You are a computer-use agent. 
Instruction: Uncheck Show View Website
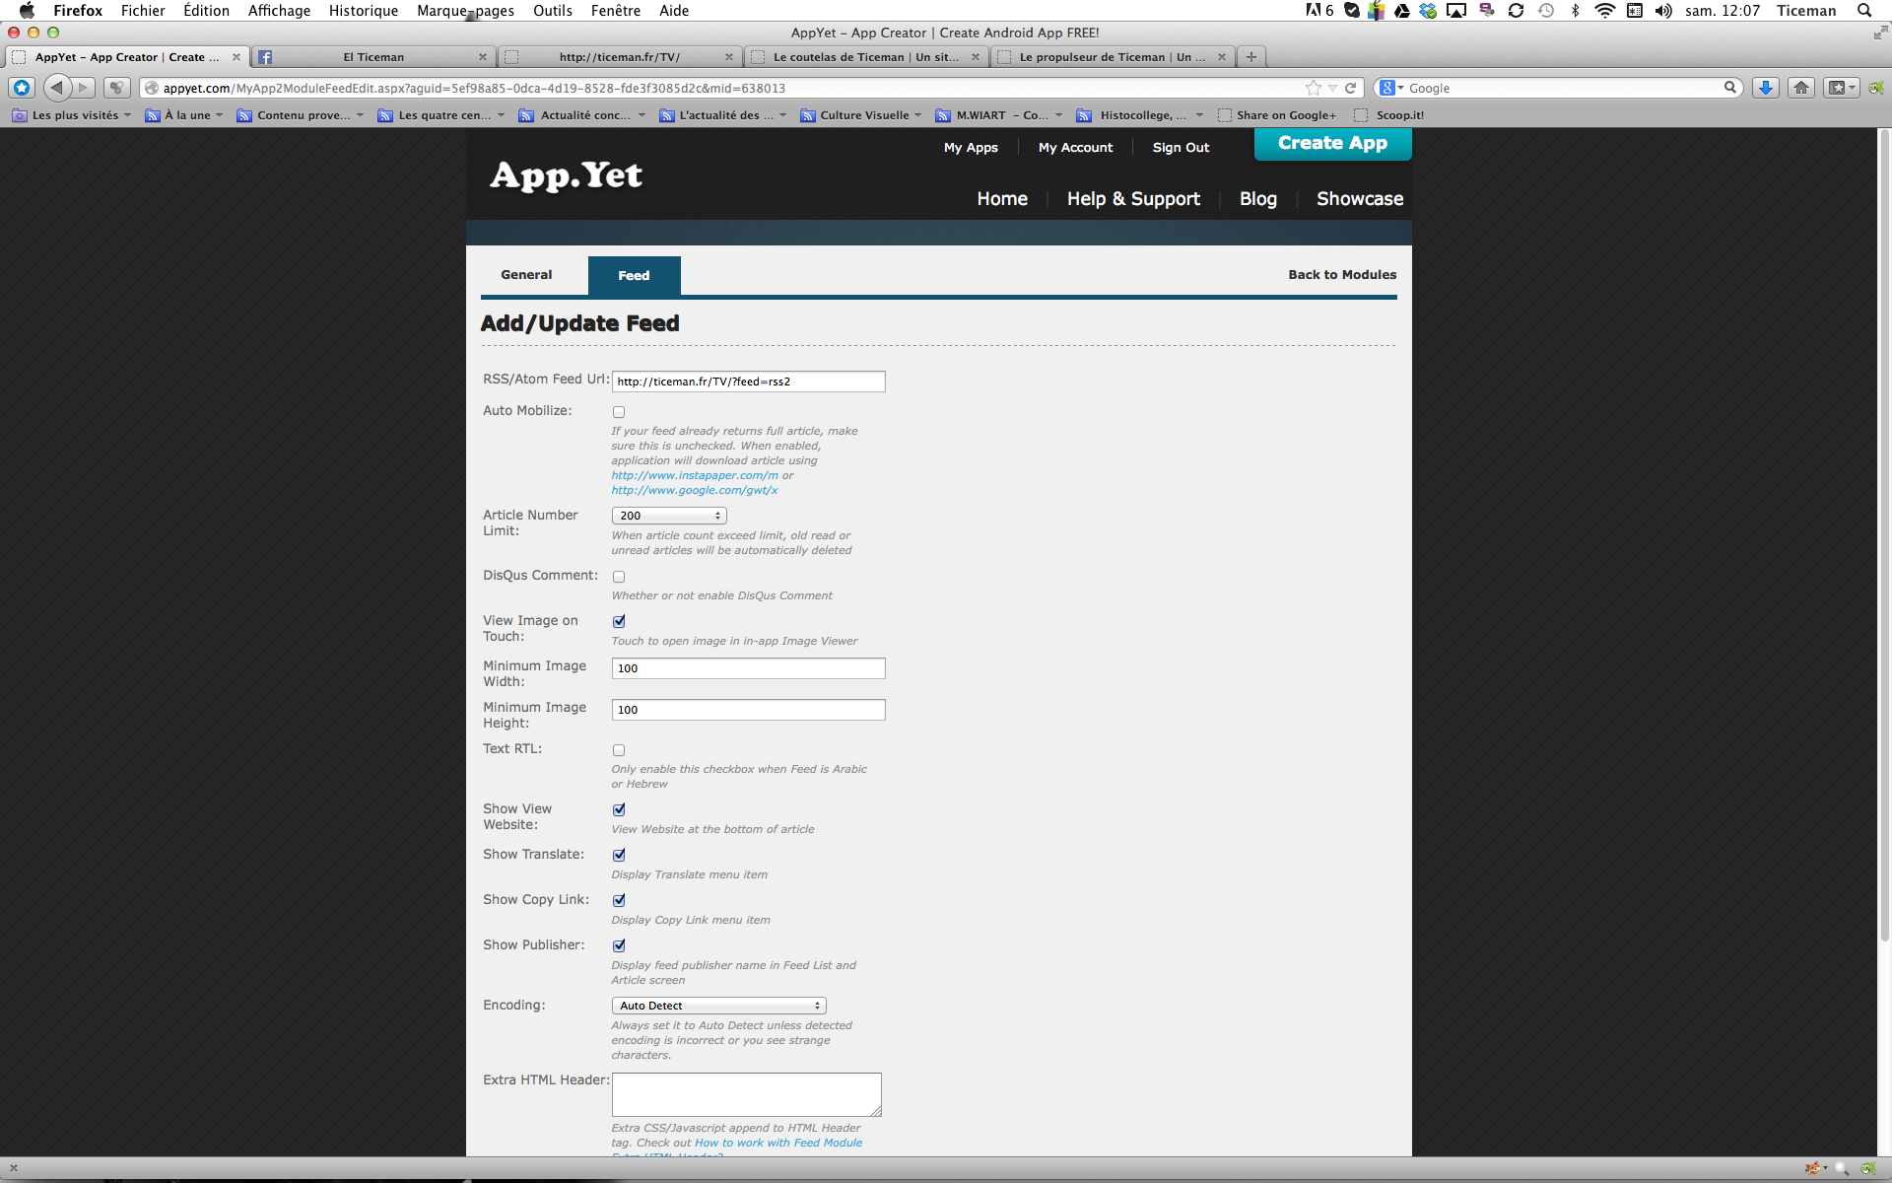pos(619,809)
